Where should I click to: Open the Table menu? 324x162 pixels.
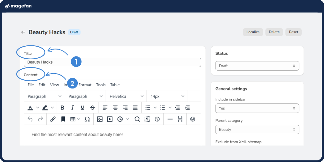[115, 85]
